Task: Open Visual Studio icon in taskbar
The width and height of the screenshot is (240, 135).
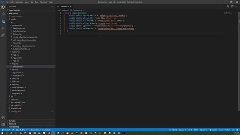Action: pyautogui.click(x=49, y=133)
